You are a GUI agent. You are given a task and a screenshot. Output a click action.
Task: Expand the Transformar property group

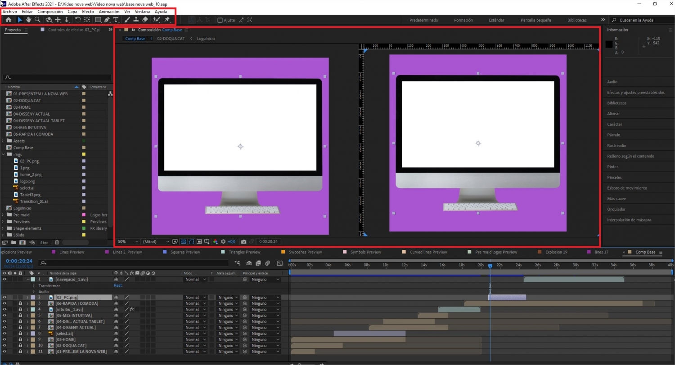(33, 285)
